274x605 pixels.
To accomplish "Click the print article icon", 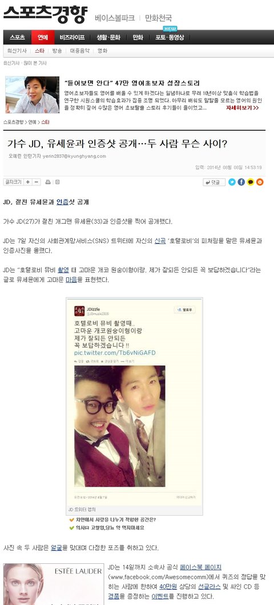I will tap(48, 182).
